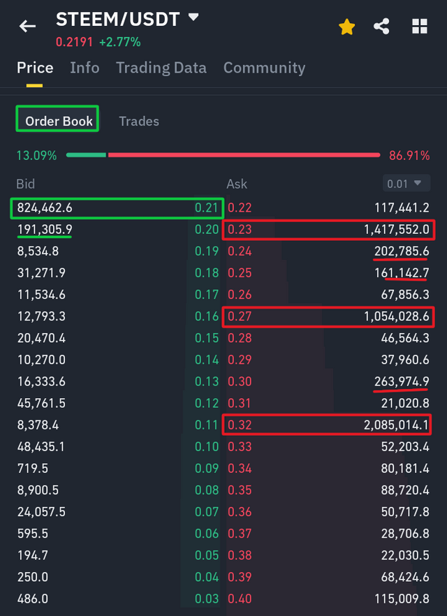
Task: Select bid price 0.20
Action: [x=206, y=229]
